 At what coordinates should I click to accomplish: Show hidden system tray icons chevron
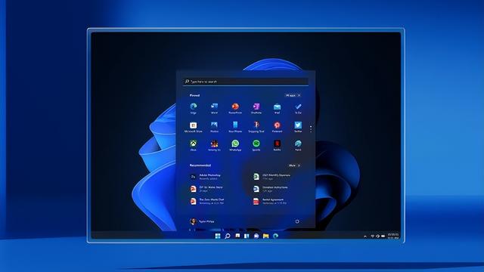[x=365, y=236]
